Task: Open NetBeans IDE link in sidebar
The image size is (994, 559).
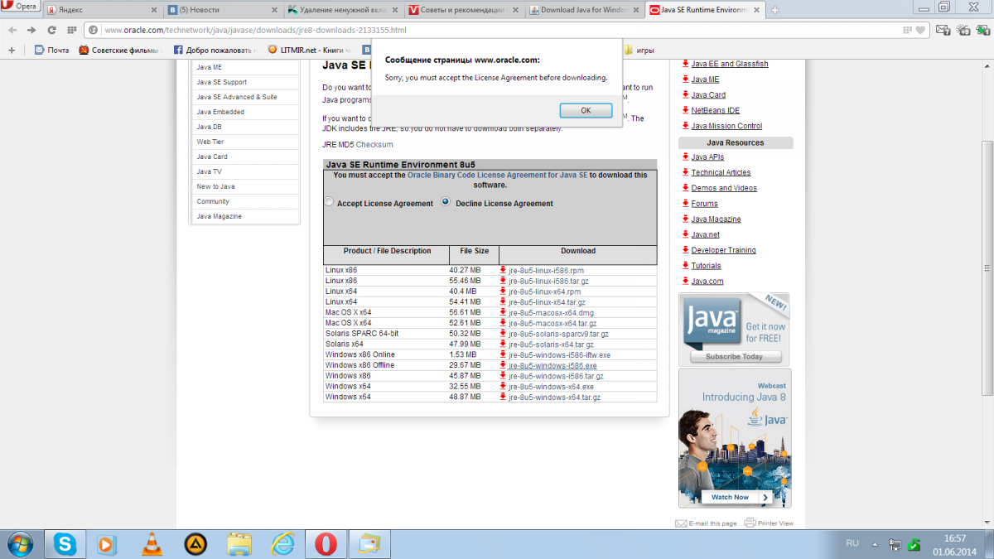Action: [x=716, y=110]
